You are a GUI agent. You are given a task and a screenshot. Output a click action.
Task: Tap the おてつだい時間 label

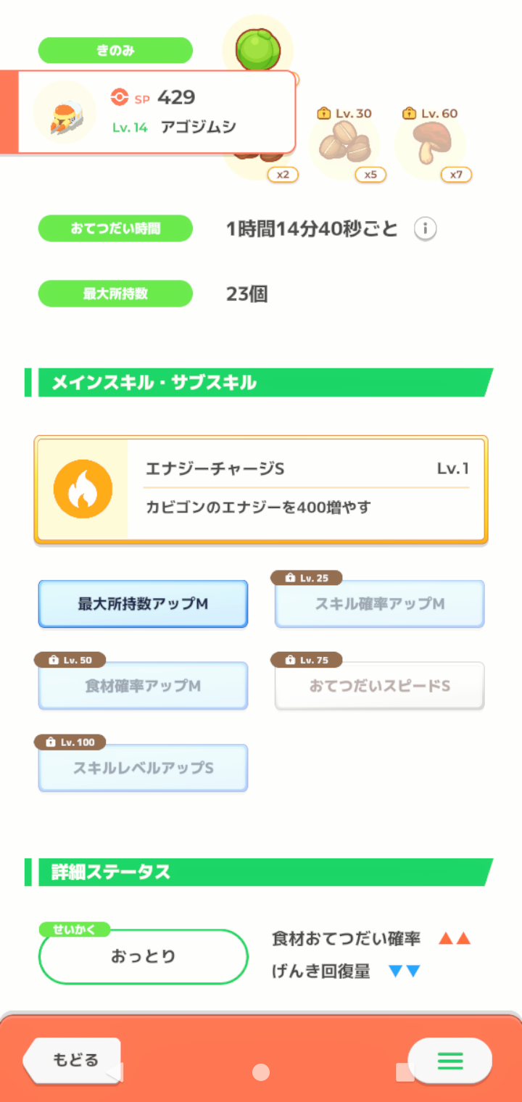pyautogui.click(x=115, y=228)
